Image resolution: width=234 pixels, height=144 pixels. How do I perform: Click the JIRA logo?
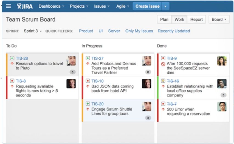pyautogui.click(x=25, y=6)
